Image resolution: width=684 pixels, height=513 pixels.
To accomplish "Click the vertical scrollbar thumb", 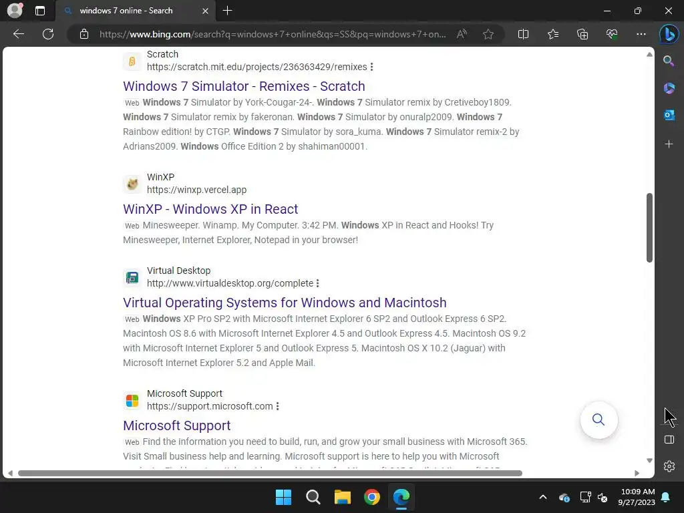I will click(649, 227).
